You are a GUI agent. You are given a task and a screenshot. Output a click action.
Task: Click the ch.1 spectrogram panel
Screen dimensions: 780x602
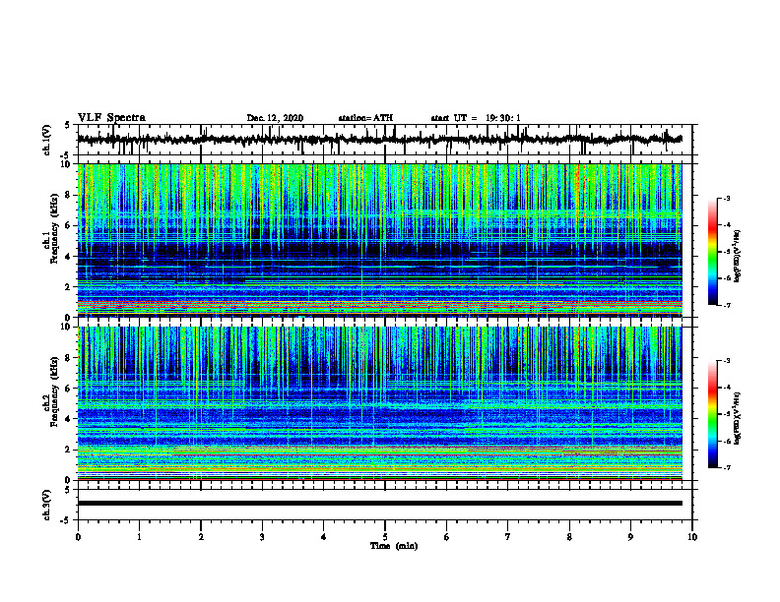point(379,240)
